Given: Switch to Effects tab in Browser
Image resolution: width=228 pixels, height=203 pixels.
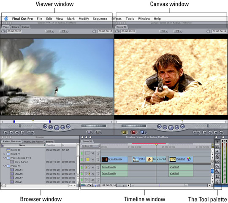Looking at the screenshot, I should (49, 141).
